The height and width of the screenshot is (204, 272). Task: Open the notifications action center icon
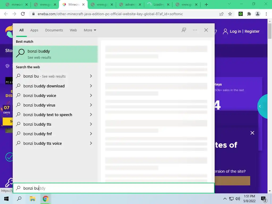(x=264, y=199)
